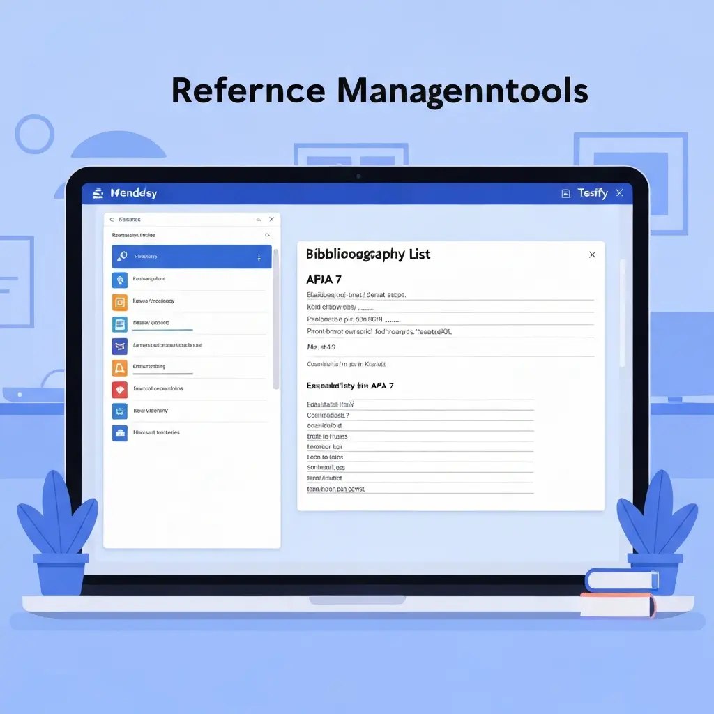Viewport: 714px width, 714px height.
Task: Open the Tesify label in the top bar
Action: click(x=593, y=193)
